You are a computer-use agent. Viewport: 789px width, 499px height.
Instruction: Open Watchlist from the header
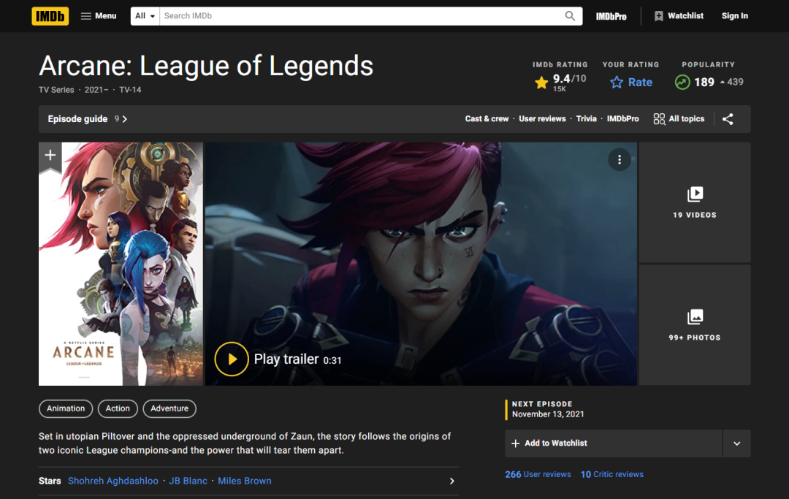pos(679,16)
